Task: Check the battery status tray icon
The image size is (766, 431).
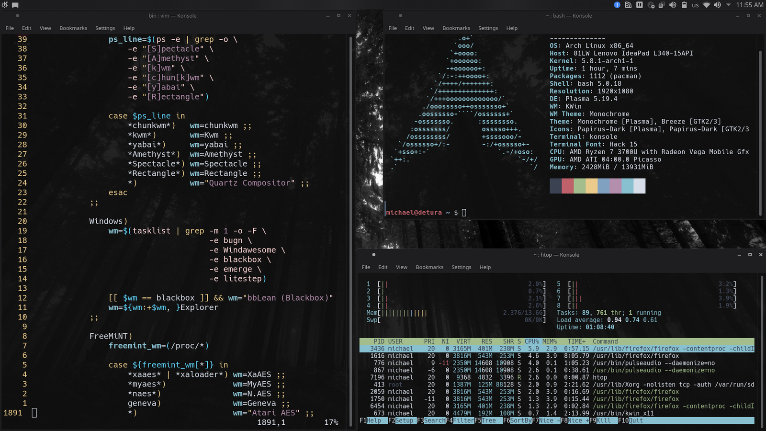Action: (684, 5)
